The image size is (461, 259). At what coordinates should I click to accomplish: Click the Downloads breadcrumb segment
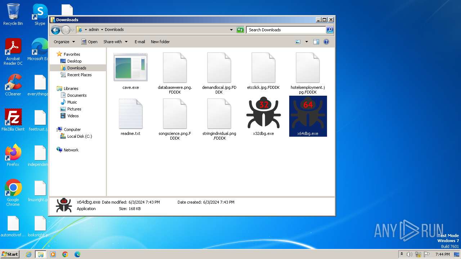[x=114, y=30]
